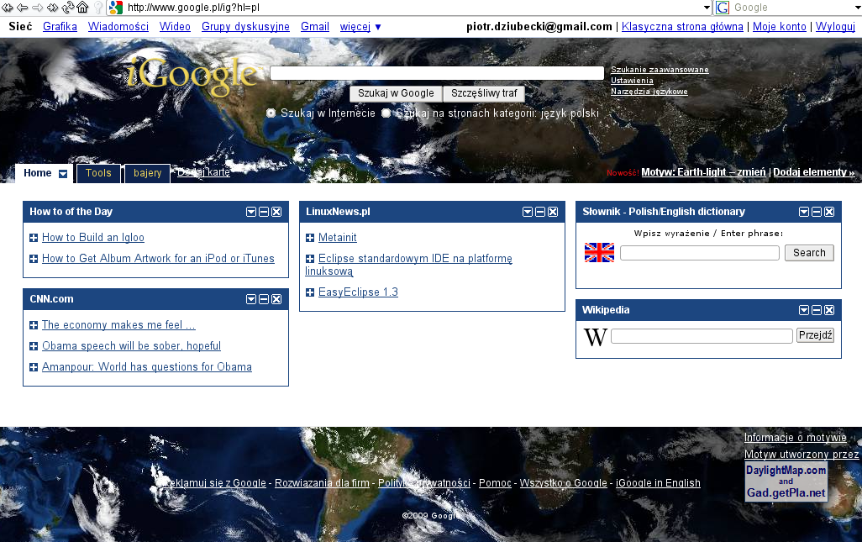The image size is (862, 542).
Task: Minimize the Wikipedia gadget
Action: [817, 310]
